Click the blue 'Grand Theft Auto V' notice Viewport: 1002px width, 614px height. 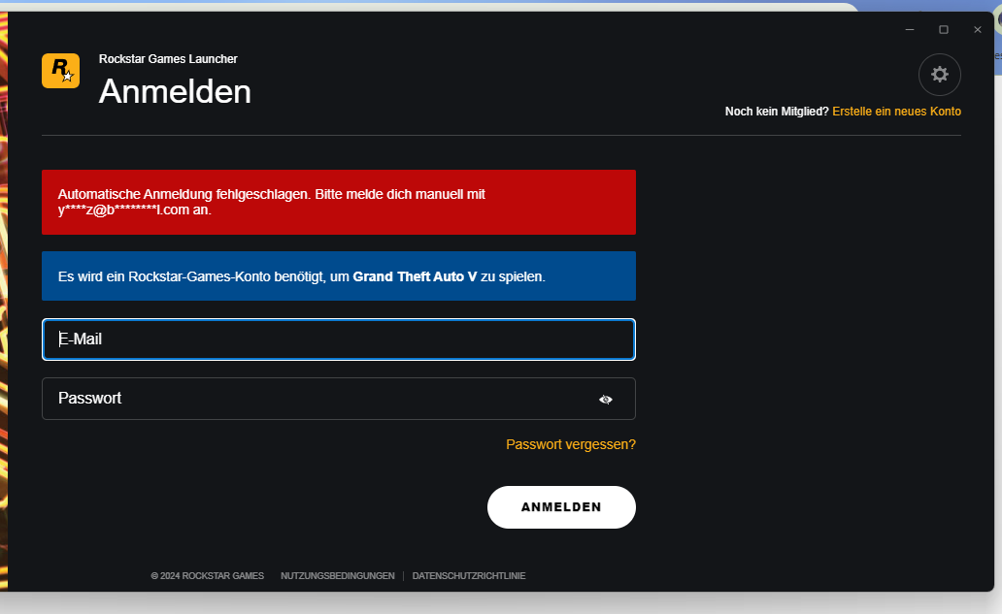(339, 276)
